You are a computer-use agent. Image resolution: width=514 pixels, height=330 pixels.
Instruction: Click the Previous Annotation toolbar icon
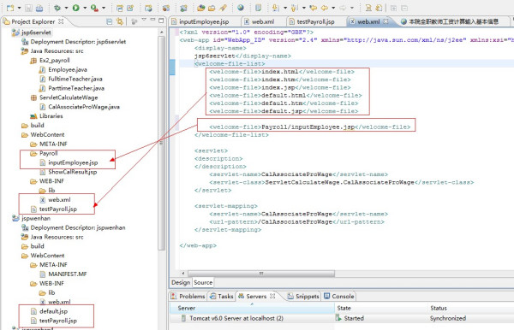pyautogui.click(x=294, y=8)
